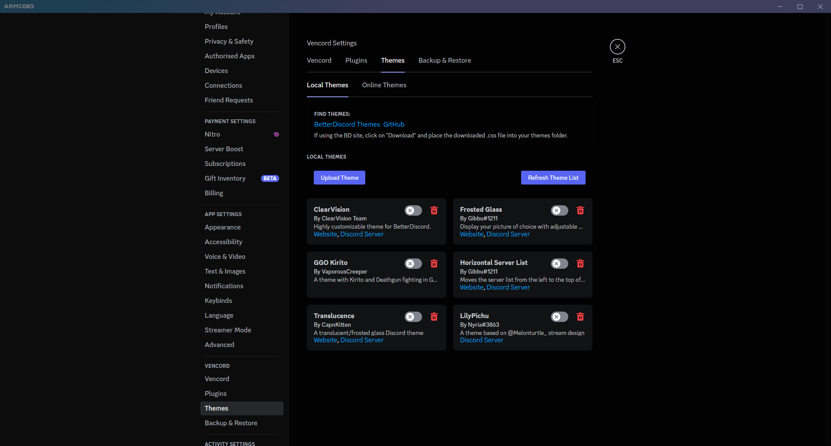Open Frosted Glass's Website link
Image resolution: width=831 pixels, height=446 pixels.
tap(472, 234)
